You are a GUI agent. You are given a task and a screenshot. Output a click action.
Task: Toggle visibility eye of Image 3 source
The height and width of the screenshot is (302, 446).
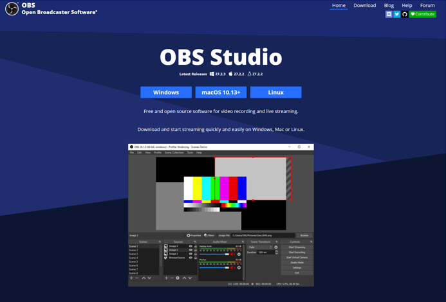click(190, 250)
